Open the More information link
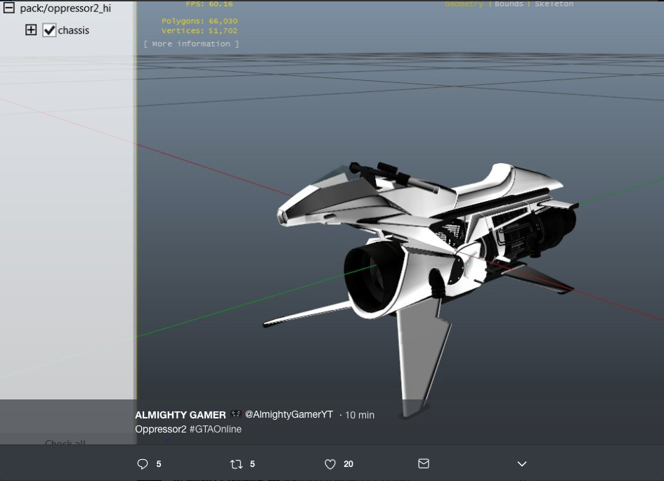664x481 pixels. click(x=191, y=44)
